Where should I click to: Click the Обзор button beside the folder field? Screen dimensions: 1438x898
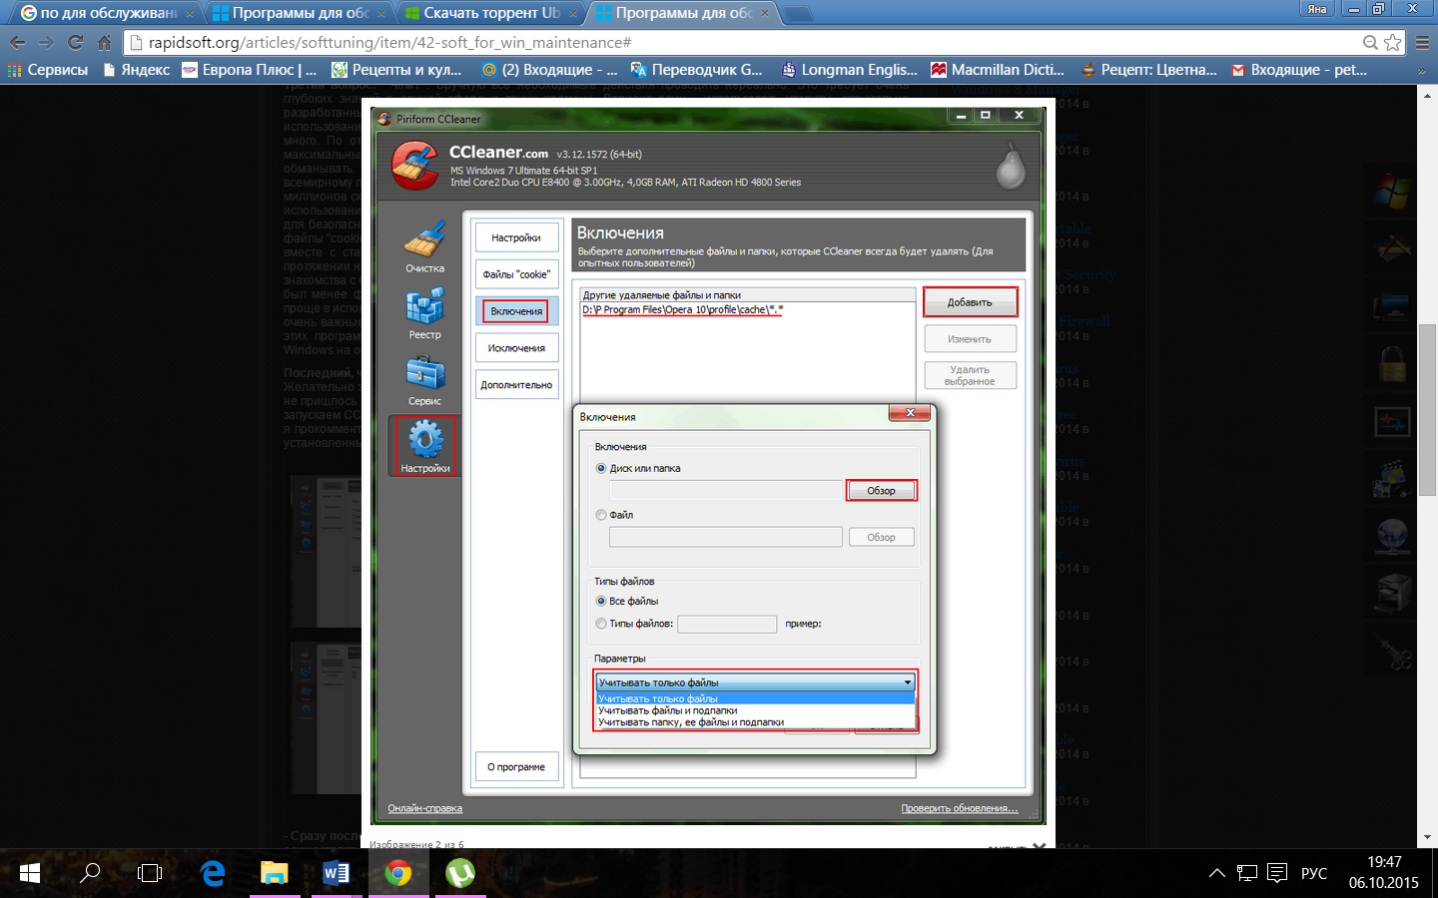881,490
